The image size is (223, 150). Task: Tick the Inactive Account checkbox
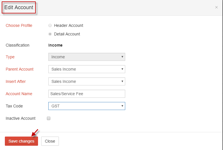tap(49, 118)
